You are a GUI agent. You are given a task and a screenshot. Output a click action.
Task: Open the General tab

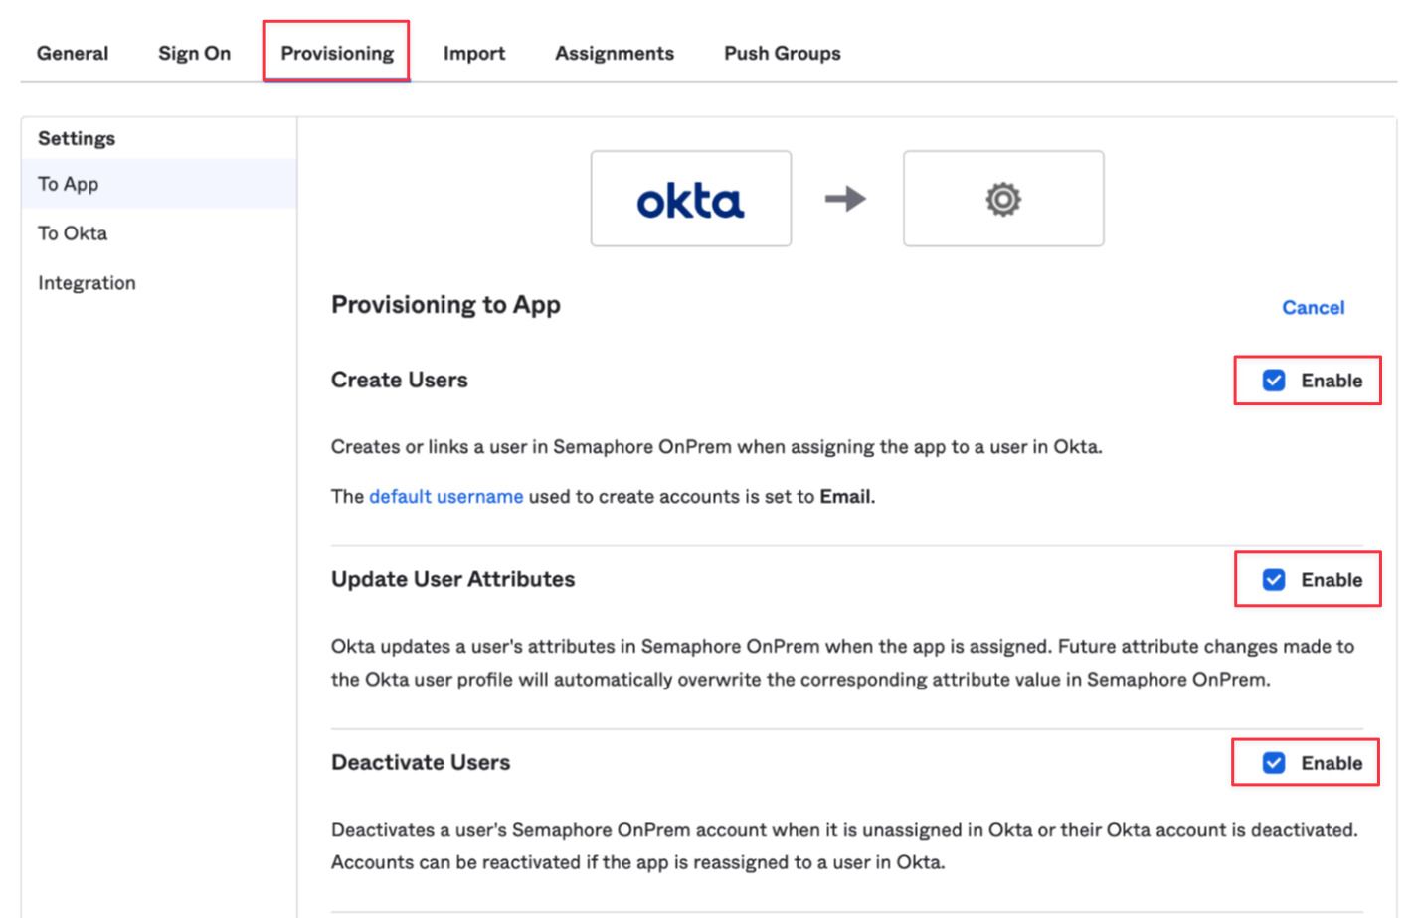coord(73,53)
